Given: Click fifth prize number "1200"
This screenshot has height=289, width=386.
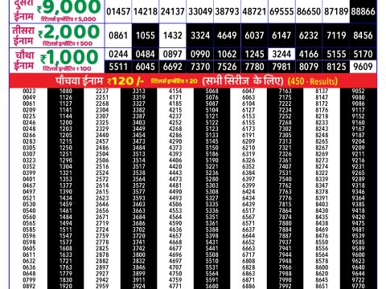Looking at the screenshot, I should click(x=66, y=123).
